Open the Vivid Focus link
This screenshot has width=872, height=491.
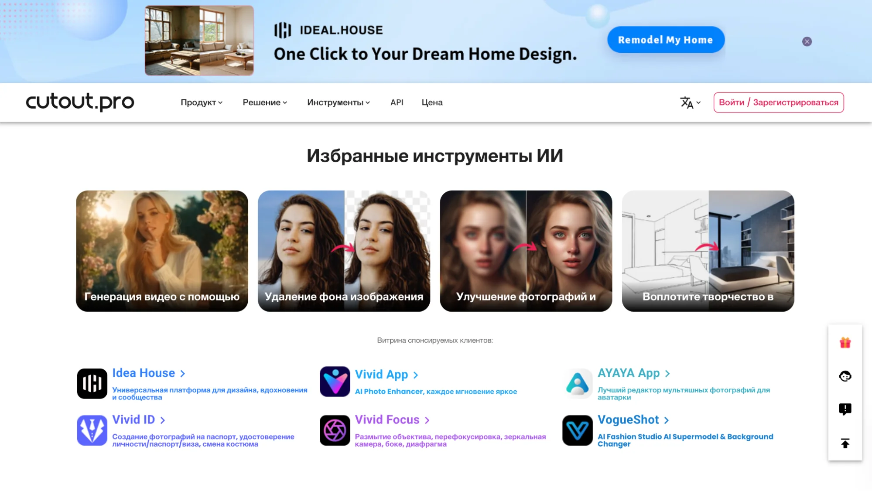coord(392,419)
